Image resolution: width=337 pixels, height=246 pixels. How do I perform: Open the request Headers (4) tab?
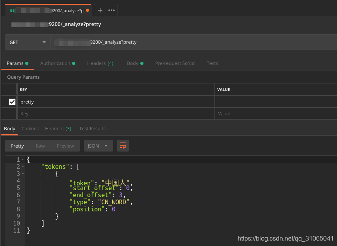coord(100,63)
